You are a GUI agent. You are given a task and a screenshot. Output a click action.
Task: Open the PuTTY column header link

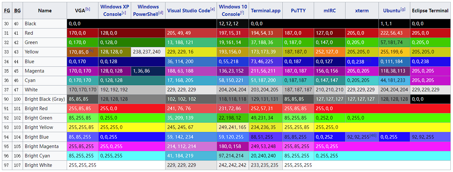298,11
